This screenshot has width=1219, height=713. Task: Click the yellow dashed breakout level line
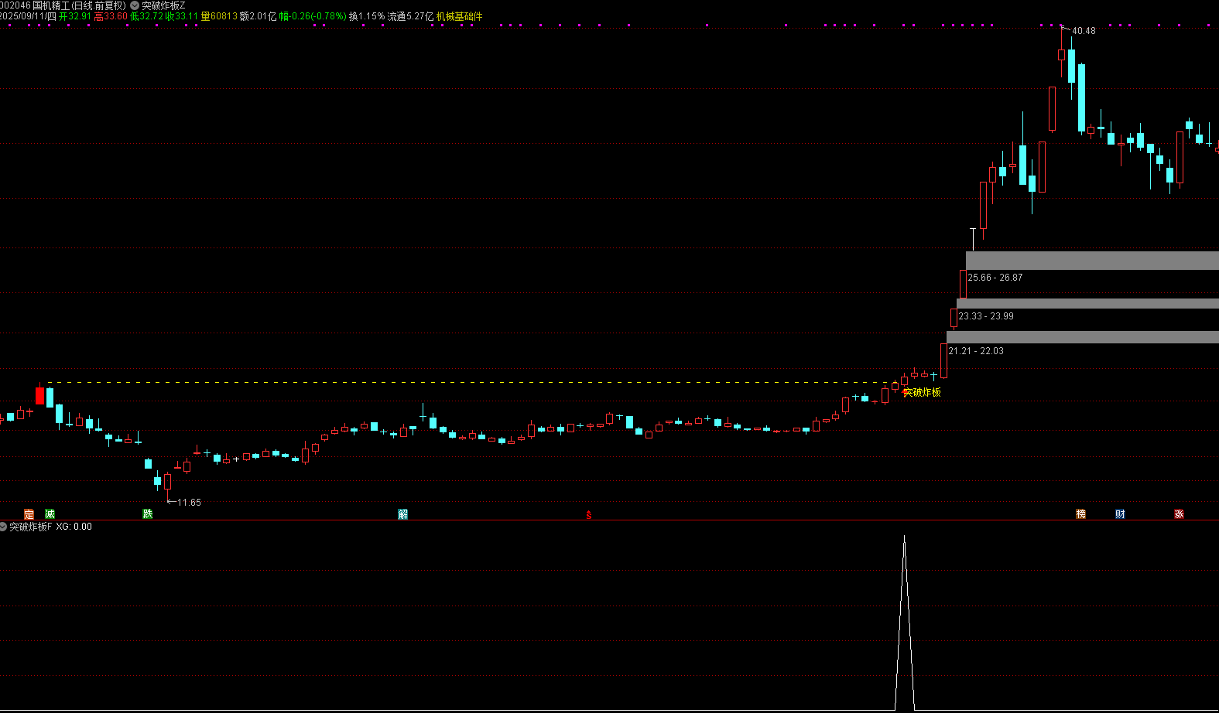(x=472, y=383)
